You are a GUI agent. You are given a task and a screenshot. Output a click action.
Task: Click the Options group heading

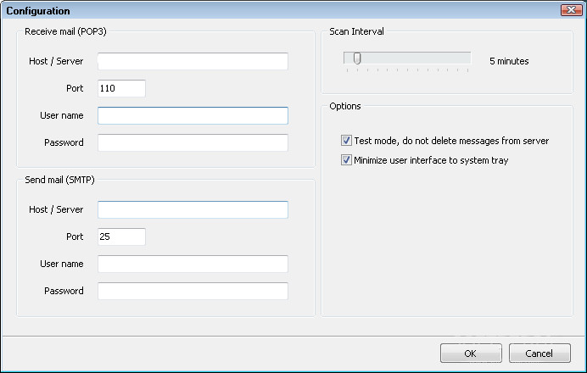[345, 106]
